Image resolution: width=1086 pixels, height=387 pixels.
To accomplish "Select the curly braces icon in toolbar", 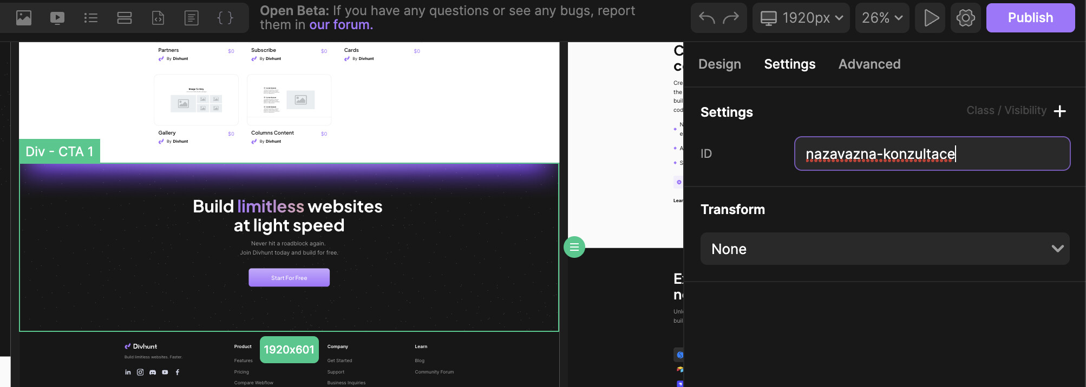I will (x=225, y=18).
